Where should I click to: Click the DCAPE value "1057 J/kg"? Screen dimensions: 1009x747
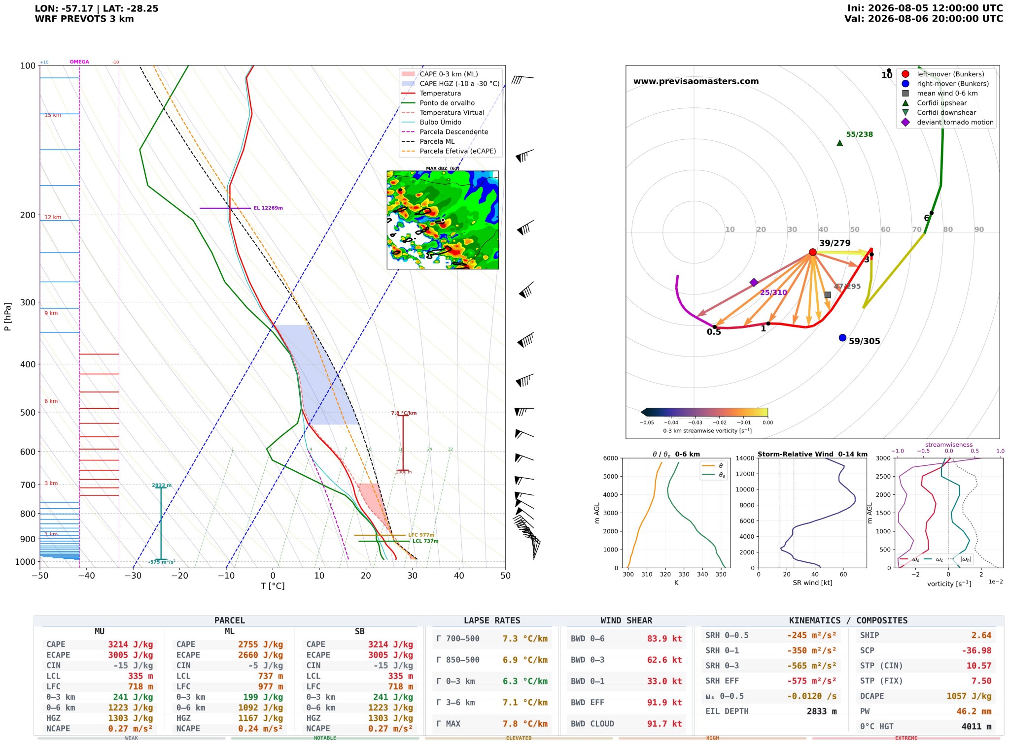[969, 696]
